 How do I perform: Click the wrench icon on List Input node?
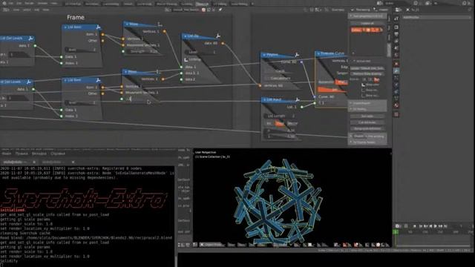coord(298,99)
